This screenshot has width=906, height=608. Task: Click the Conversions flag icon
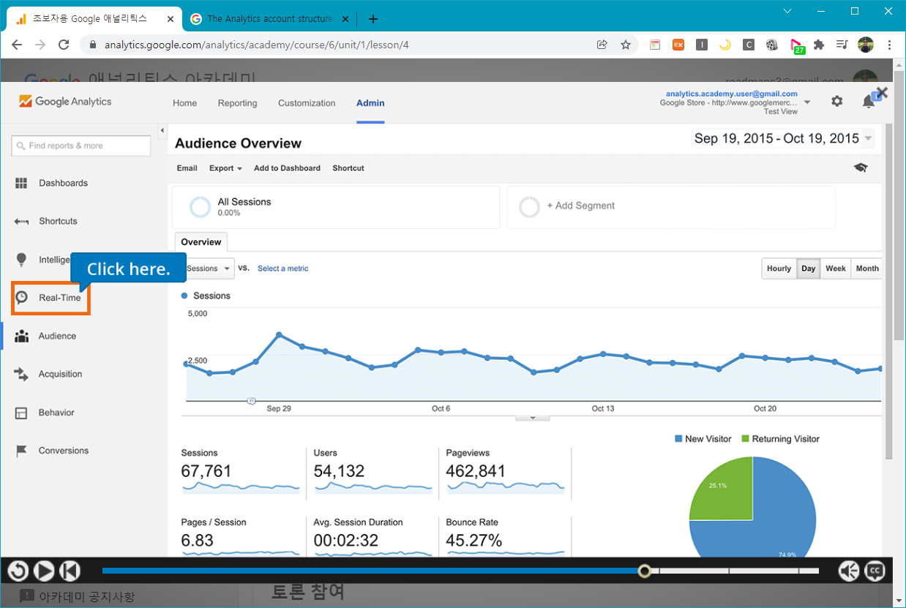tap(21, 451)
